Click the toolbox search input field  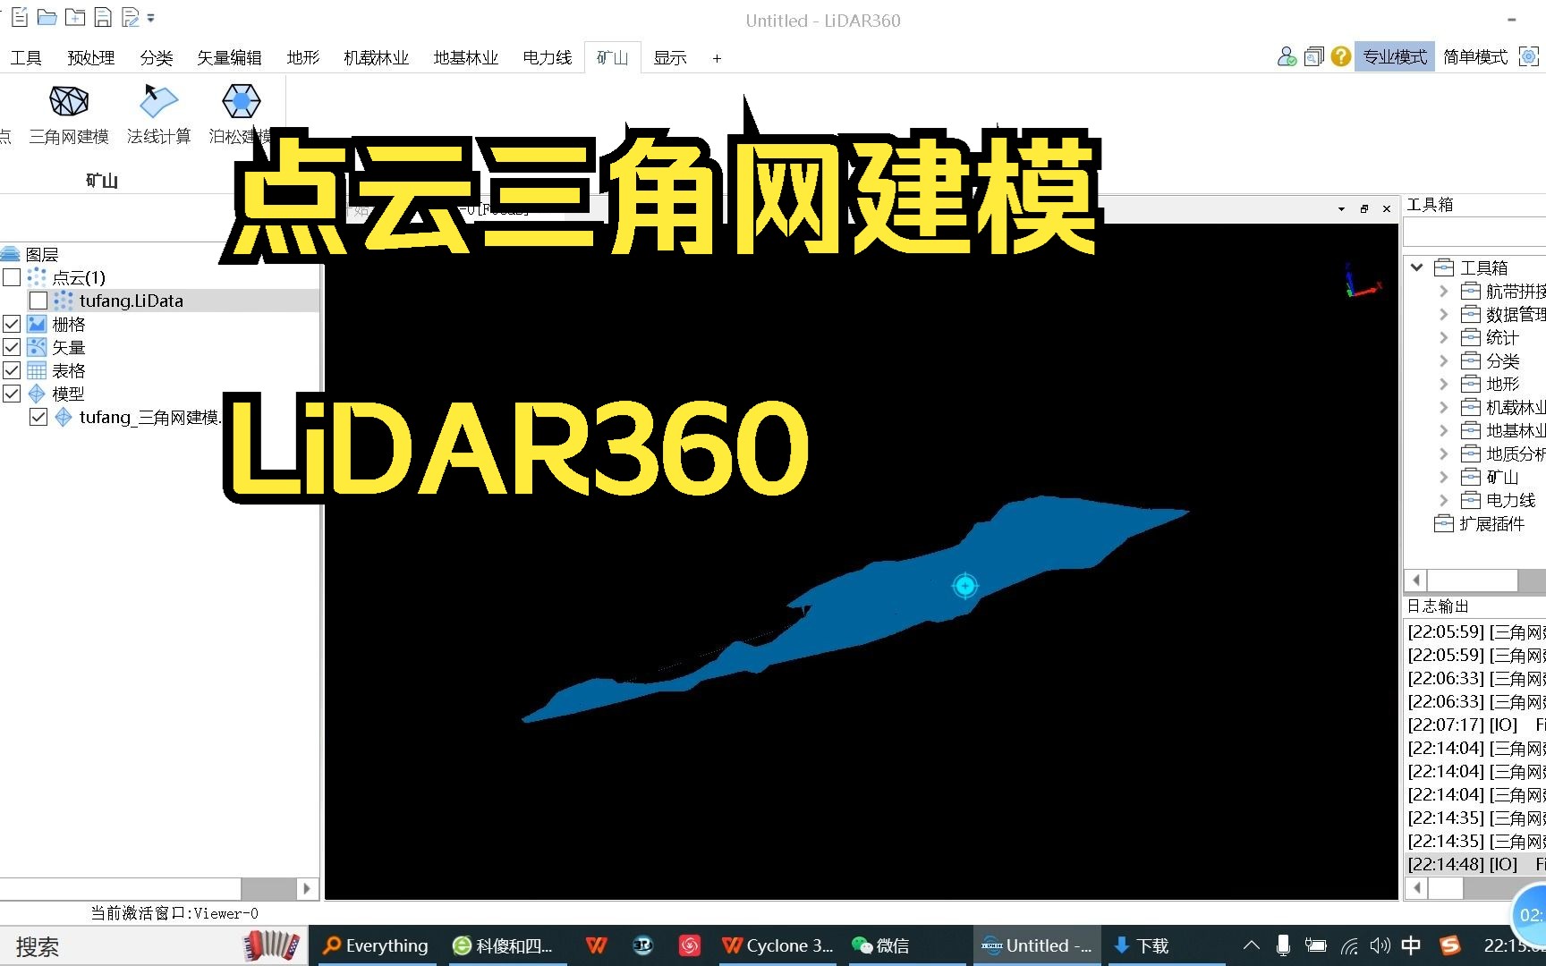pos(1474,233)
